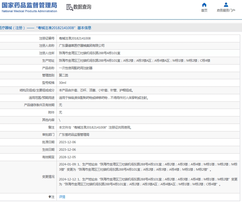
Task: Select expiry date 2028-12-05
Action: point(67,157)
